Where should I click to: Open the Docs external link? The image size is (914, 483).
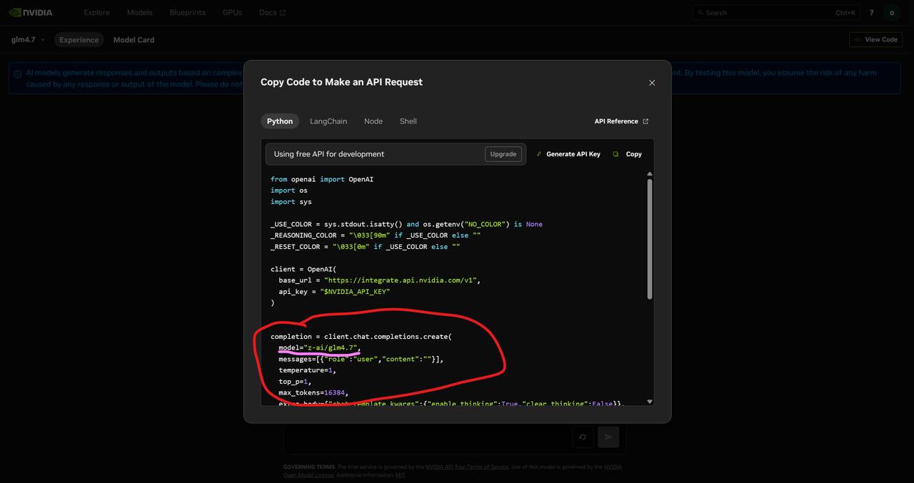pos(272,12)
